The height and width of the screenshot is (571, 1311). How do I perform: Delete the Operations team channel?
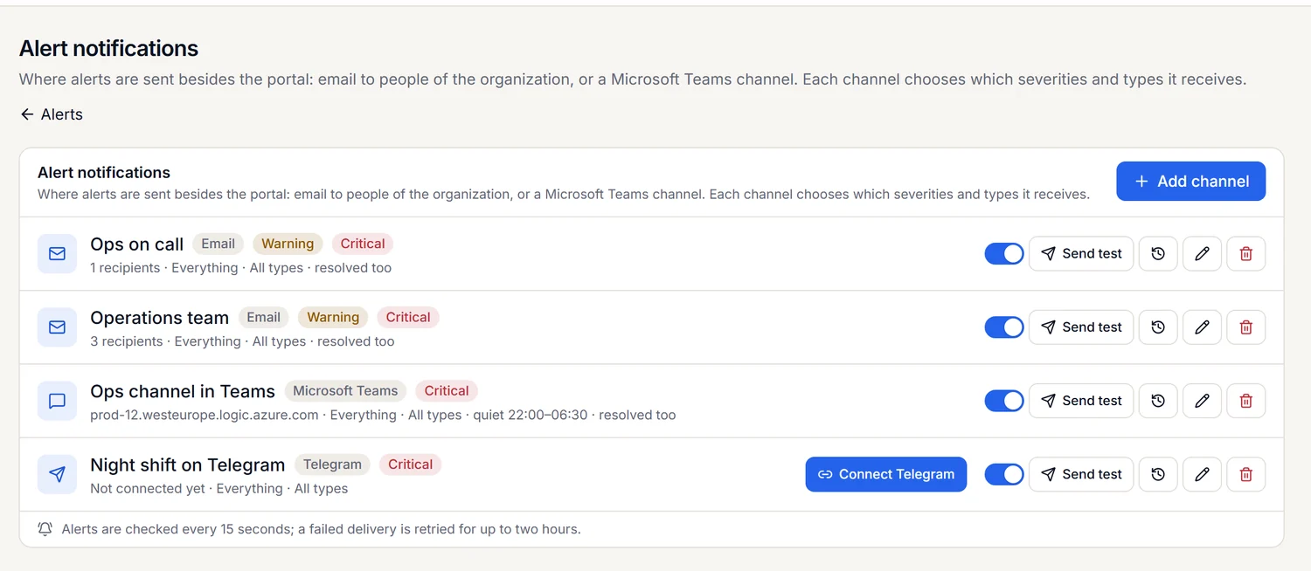click(1246, 327)
